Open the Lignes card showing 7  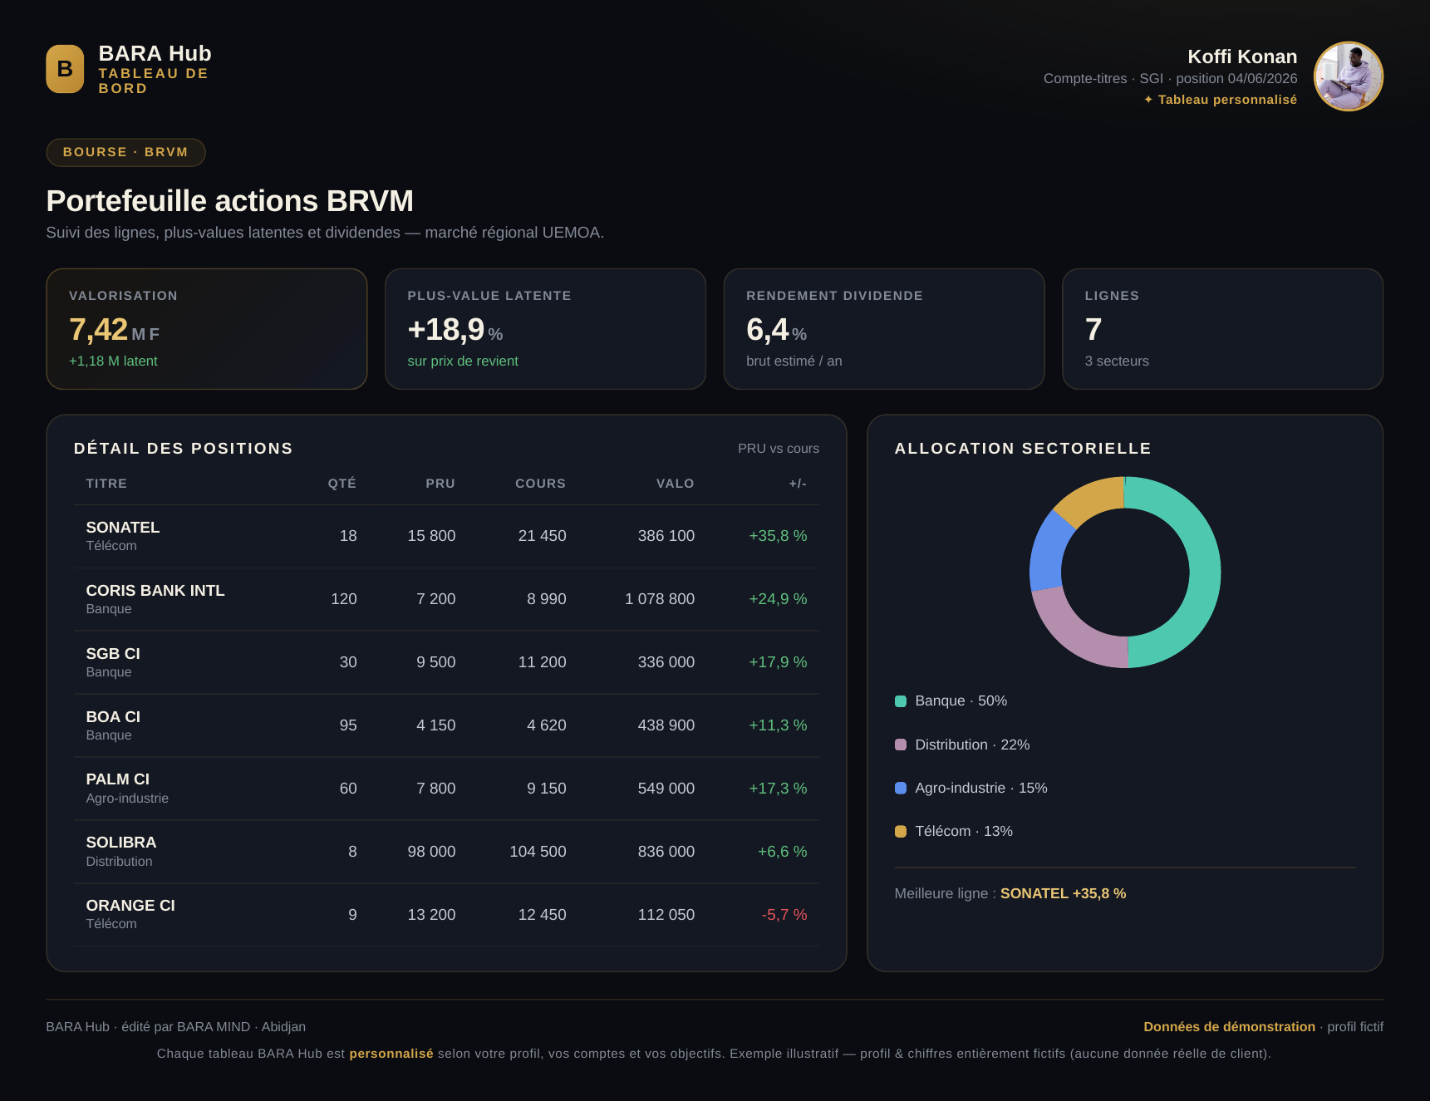pyautogui.click(x=1222, y=328)
